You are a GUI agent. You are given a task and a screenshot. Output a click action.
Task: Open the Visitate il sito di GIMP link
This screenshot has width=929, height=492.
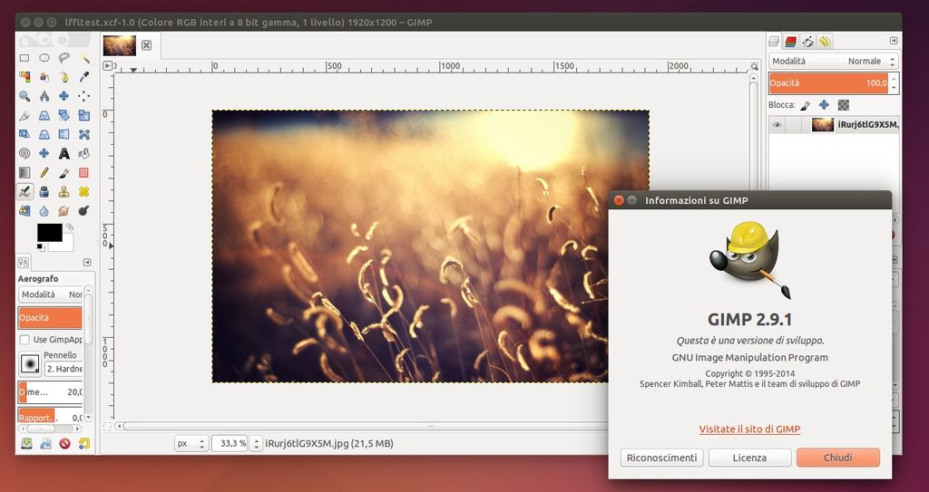(749, 429)
